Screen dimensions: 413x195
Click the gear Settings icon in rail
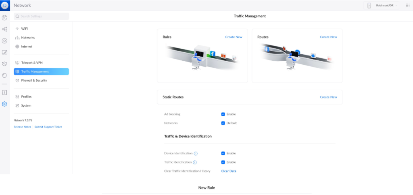[5, 104]
